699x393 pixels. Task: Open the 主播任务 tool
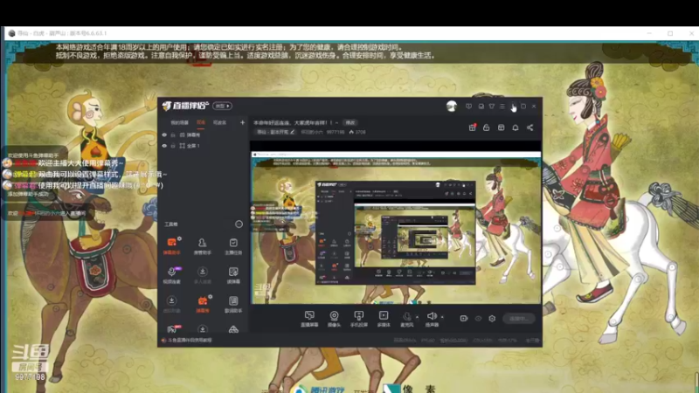click(233, 245)
